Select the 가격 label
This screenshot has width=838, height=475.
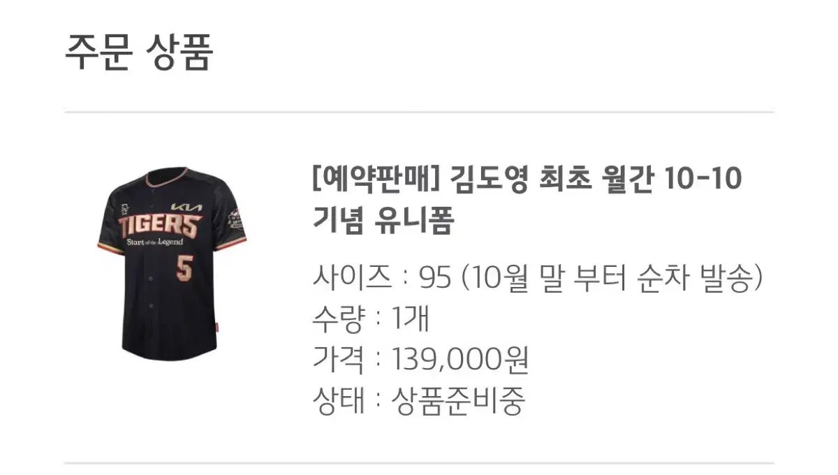[338, 360]
